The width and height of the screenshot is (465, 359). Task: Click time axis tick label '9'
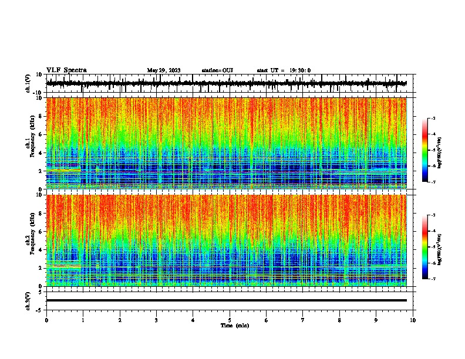click(376, 320)
